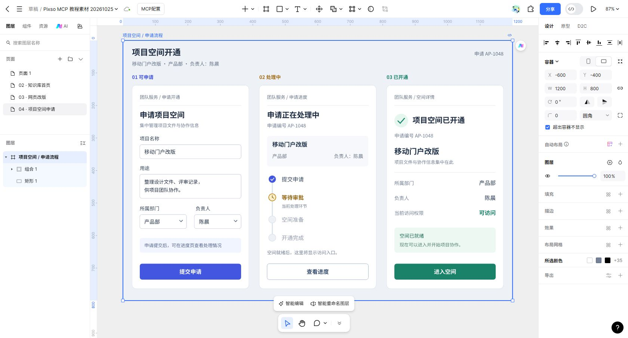Switch to the 组件 tab

click(x=27, y=26)
